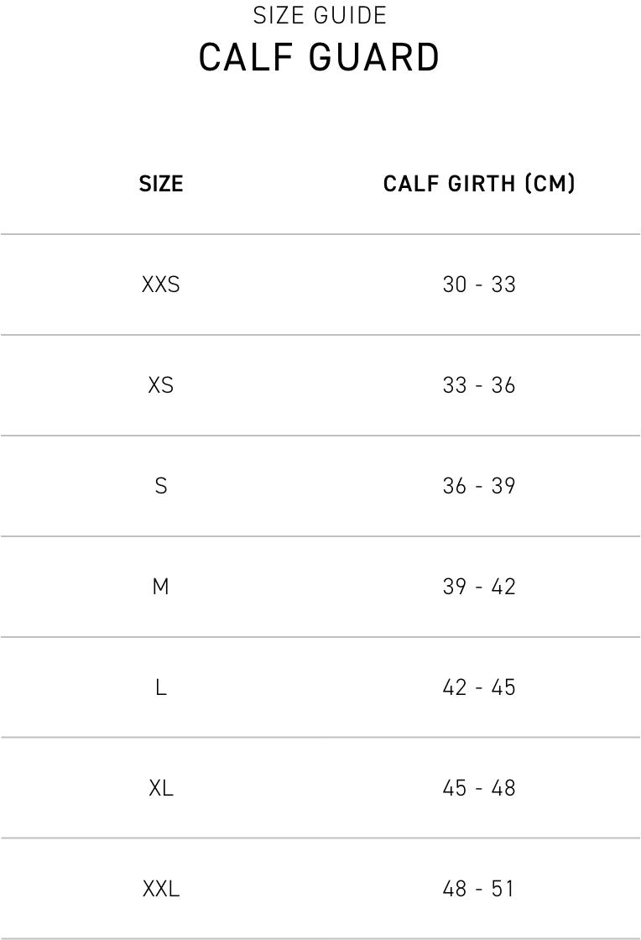Click the SIZE GUIDE title text
This screenshot has width=641, height=940.
coord(320,16)
